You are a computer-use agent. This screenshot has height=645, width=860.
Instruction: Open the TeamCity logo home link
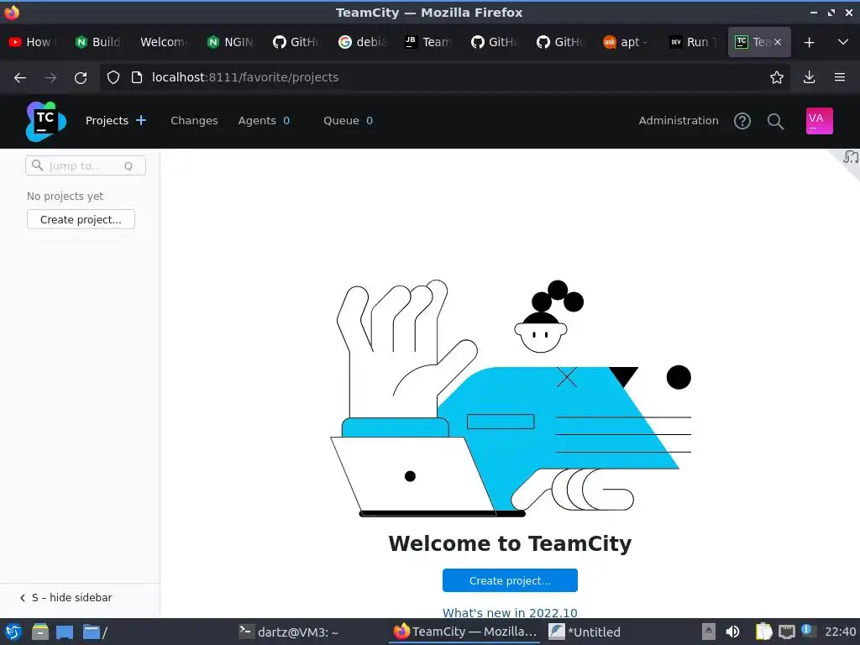[x=46, y=121]
